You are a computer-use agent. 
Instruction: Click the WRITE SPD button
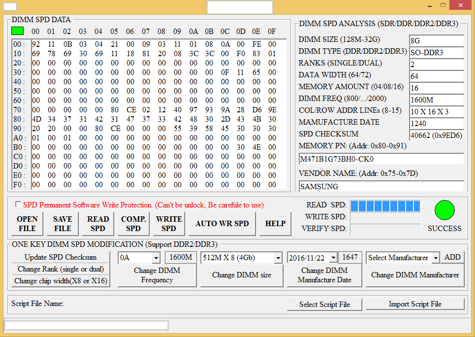pos(169,224)
